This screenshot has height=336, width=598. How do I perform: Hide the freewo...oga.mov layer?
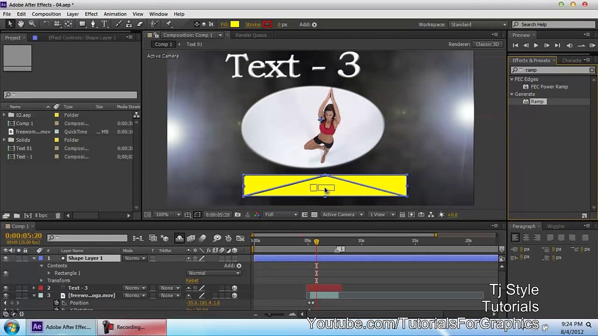pyautogui.click(x=6, y=295)
